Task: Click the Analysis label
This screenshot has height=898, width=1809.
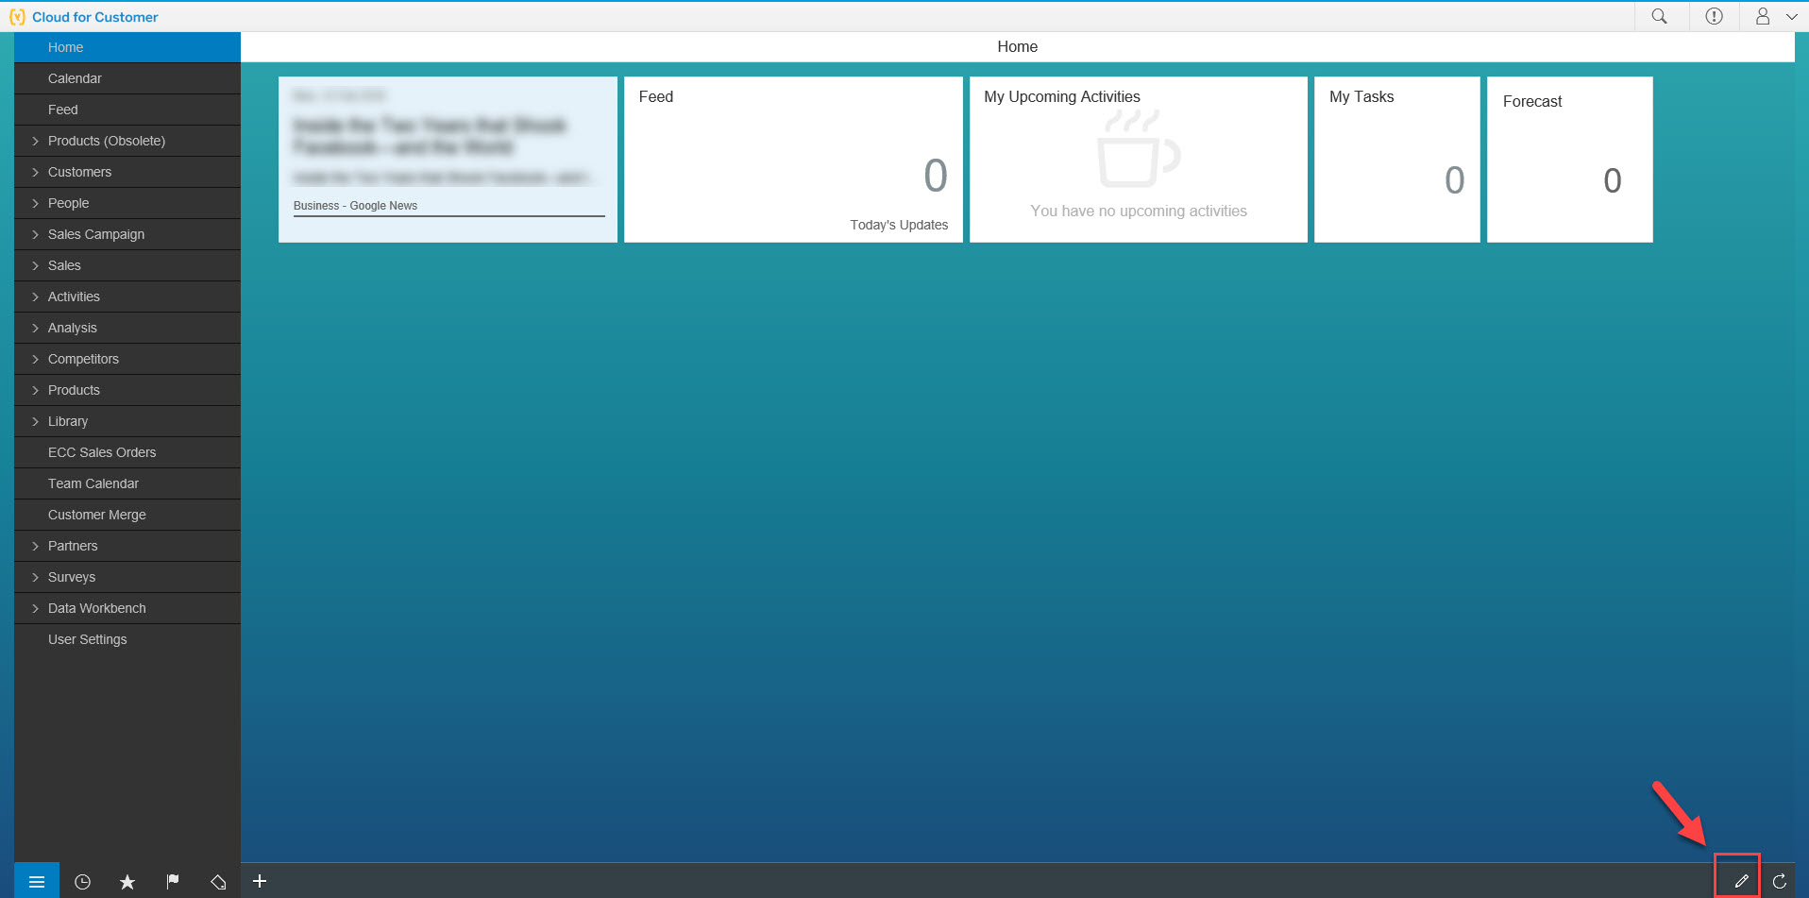Action: tap(73, 328)
